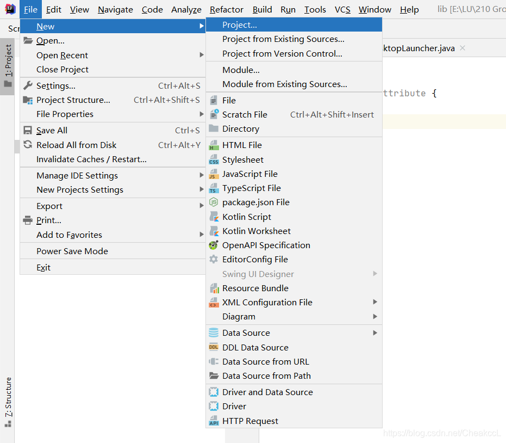Click the wrench icon beside Settings...
Viewport: 506px width, 443px height.
[x=28, y=85]
